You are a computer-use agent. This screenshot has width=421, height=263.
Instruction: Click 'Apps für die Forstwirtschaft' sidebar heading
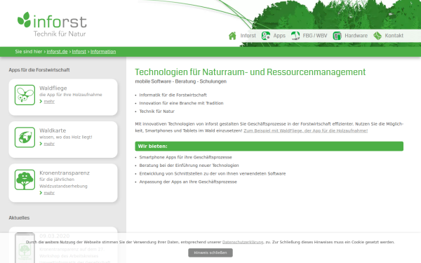click(x=39, y=70)
